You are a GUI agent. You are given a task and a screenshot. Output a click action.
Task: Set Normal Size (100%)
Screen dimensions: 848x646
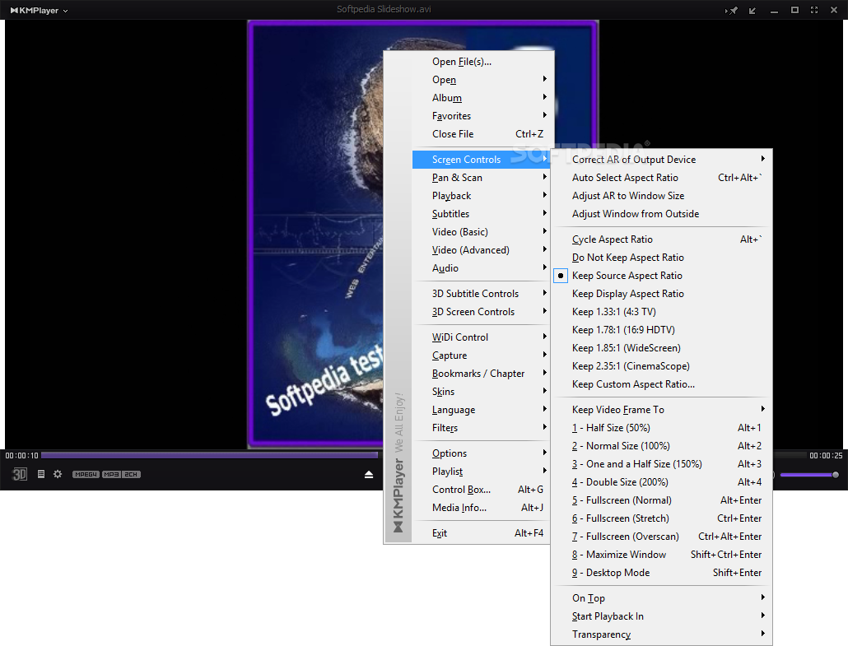pos(661,446)
